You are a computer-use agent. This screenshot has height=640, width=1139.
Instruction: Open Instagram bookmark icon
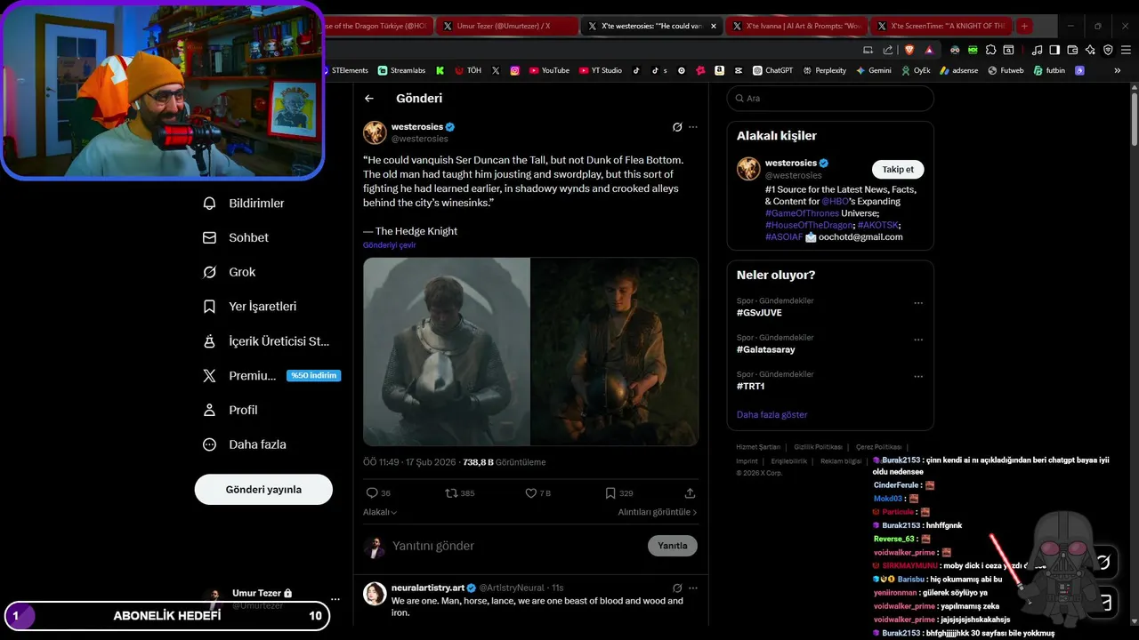tap(515, 70)
